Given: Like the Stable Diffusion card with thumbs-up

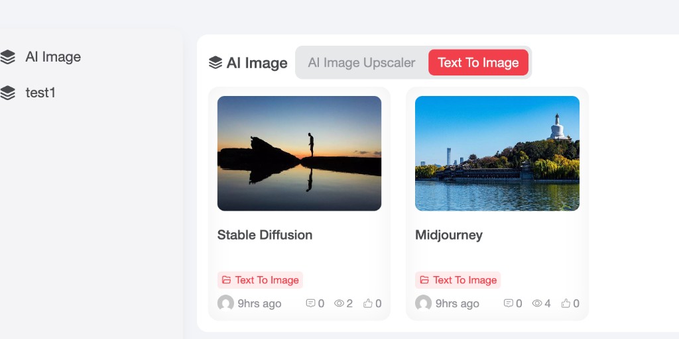Looking at the screenshot, I should 367,303.
